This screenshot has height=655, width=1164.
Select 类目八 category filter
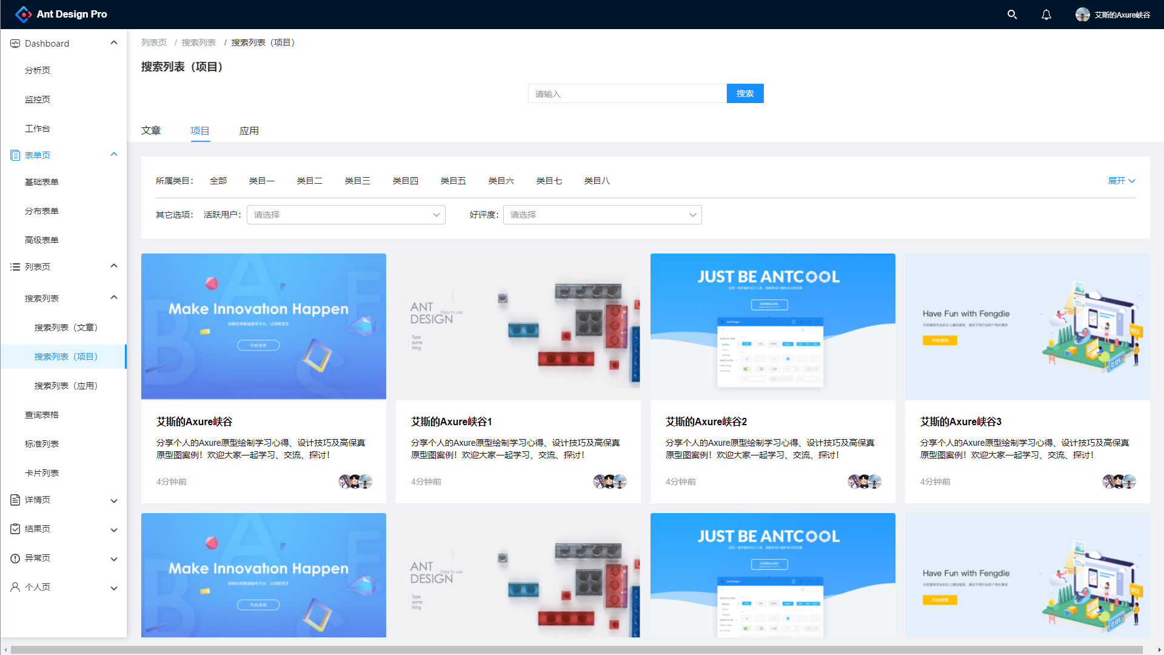(597, 181)
